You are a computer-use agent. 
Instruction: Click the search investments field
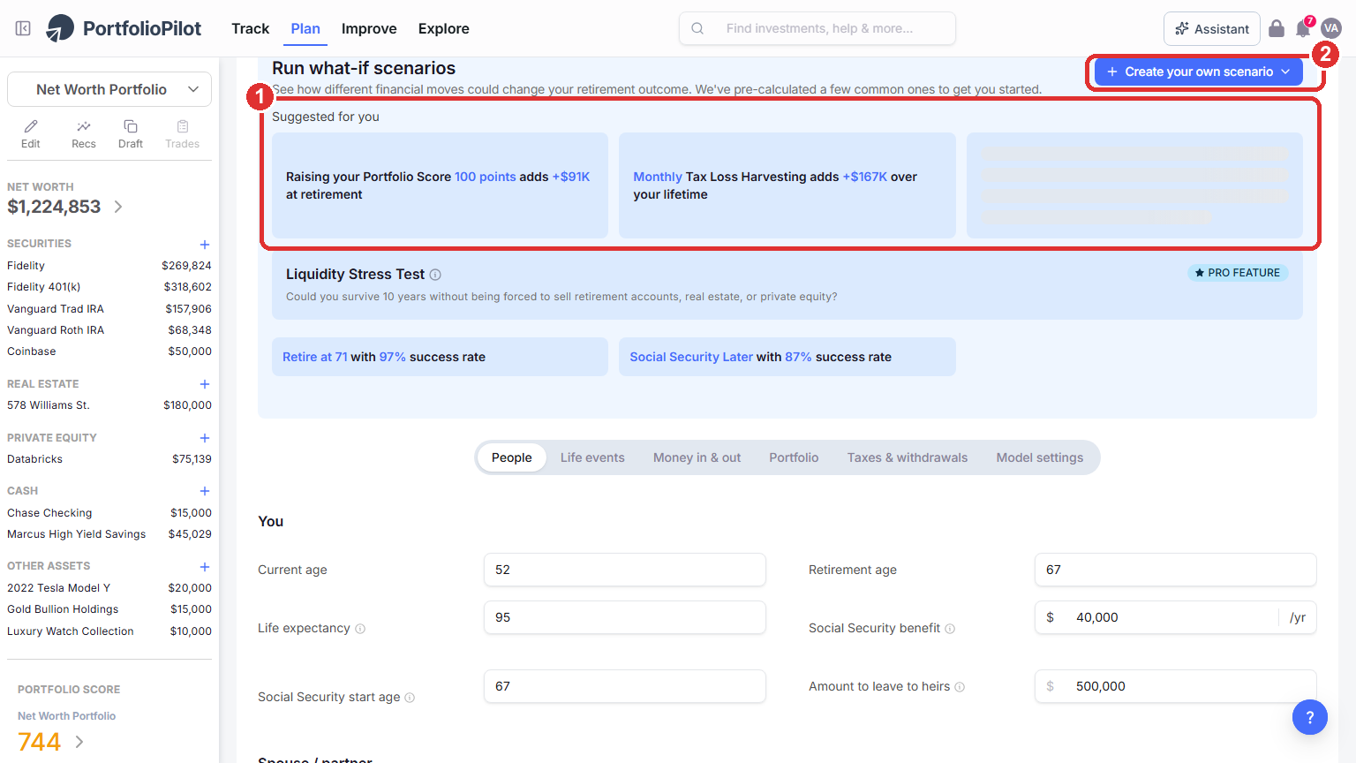pyautogui.click(x=817, y=28)
